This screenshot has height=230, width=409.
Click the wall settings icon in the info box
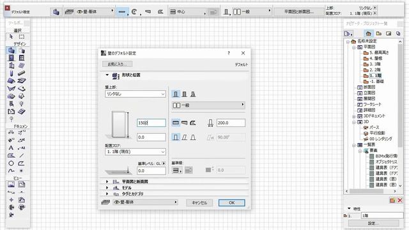(56, 11)
